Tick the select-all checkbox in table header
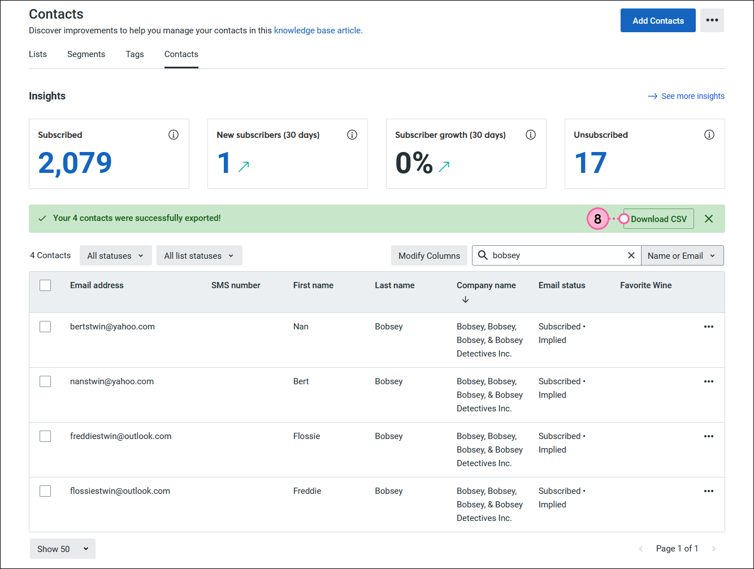754x569 pixels. (45, 285)
